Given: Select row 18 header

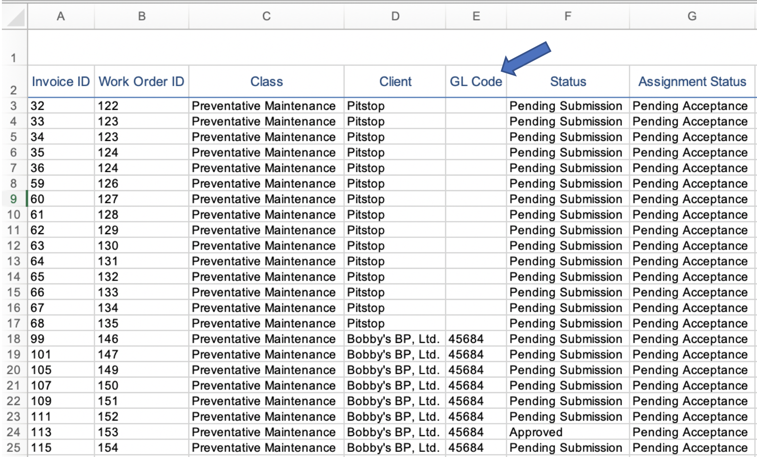Looking at the screenshot, I should coord(13,339).
